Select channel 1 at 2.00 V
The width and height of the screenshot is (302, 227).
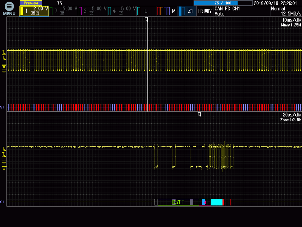coord(34,11)
